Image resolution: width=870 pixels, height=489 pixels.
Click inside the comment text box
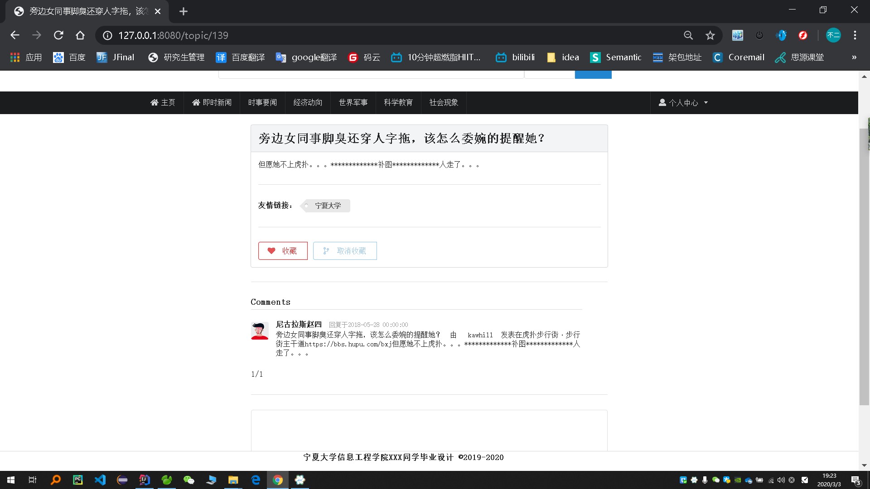[x=429, y=430]
